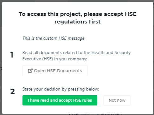Click the 'State your decision by pressing below' text
The height and width of the screenshot is (115, 154).
point(61,89)
